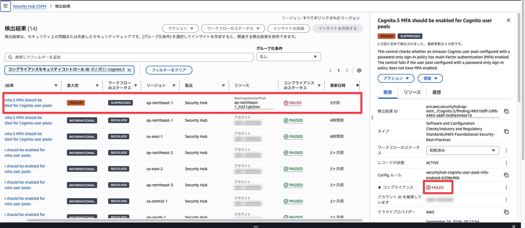Copy the Config ルール value

tap(506, 175)
